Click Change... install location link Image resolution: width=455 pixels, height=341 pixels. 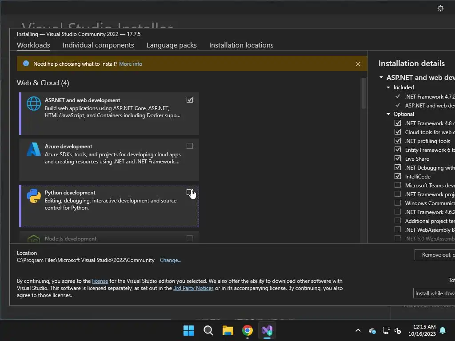(170, 260)
